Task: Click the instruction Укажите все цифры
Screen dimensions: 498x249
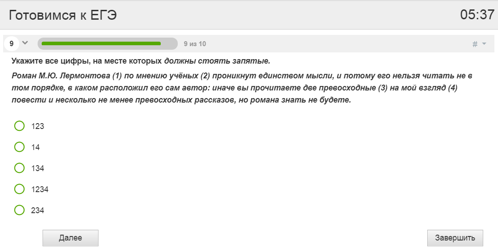Action: pos(141,60)
